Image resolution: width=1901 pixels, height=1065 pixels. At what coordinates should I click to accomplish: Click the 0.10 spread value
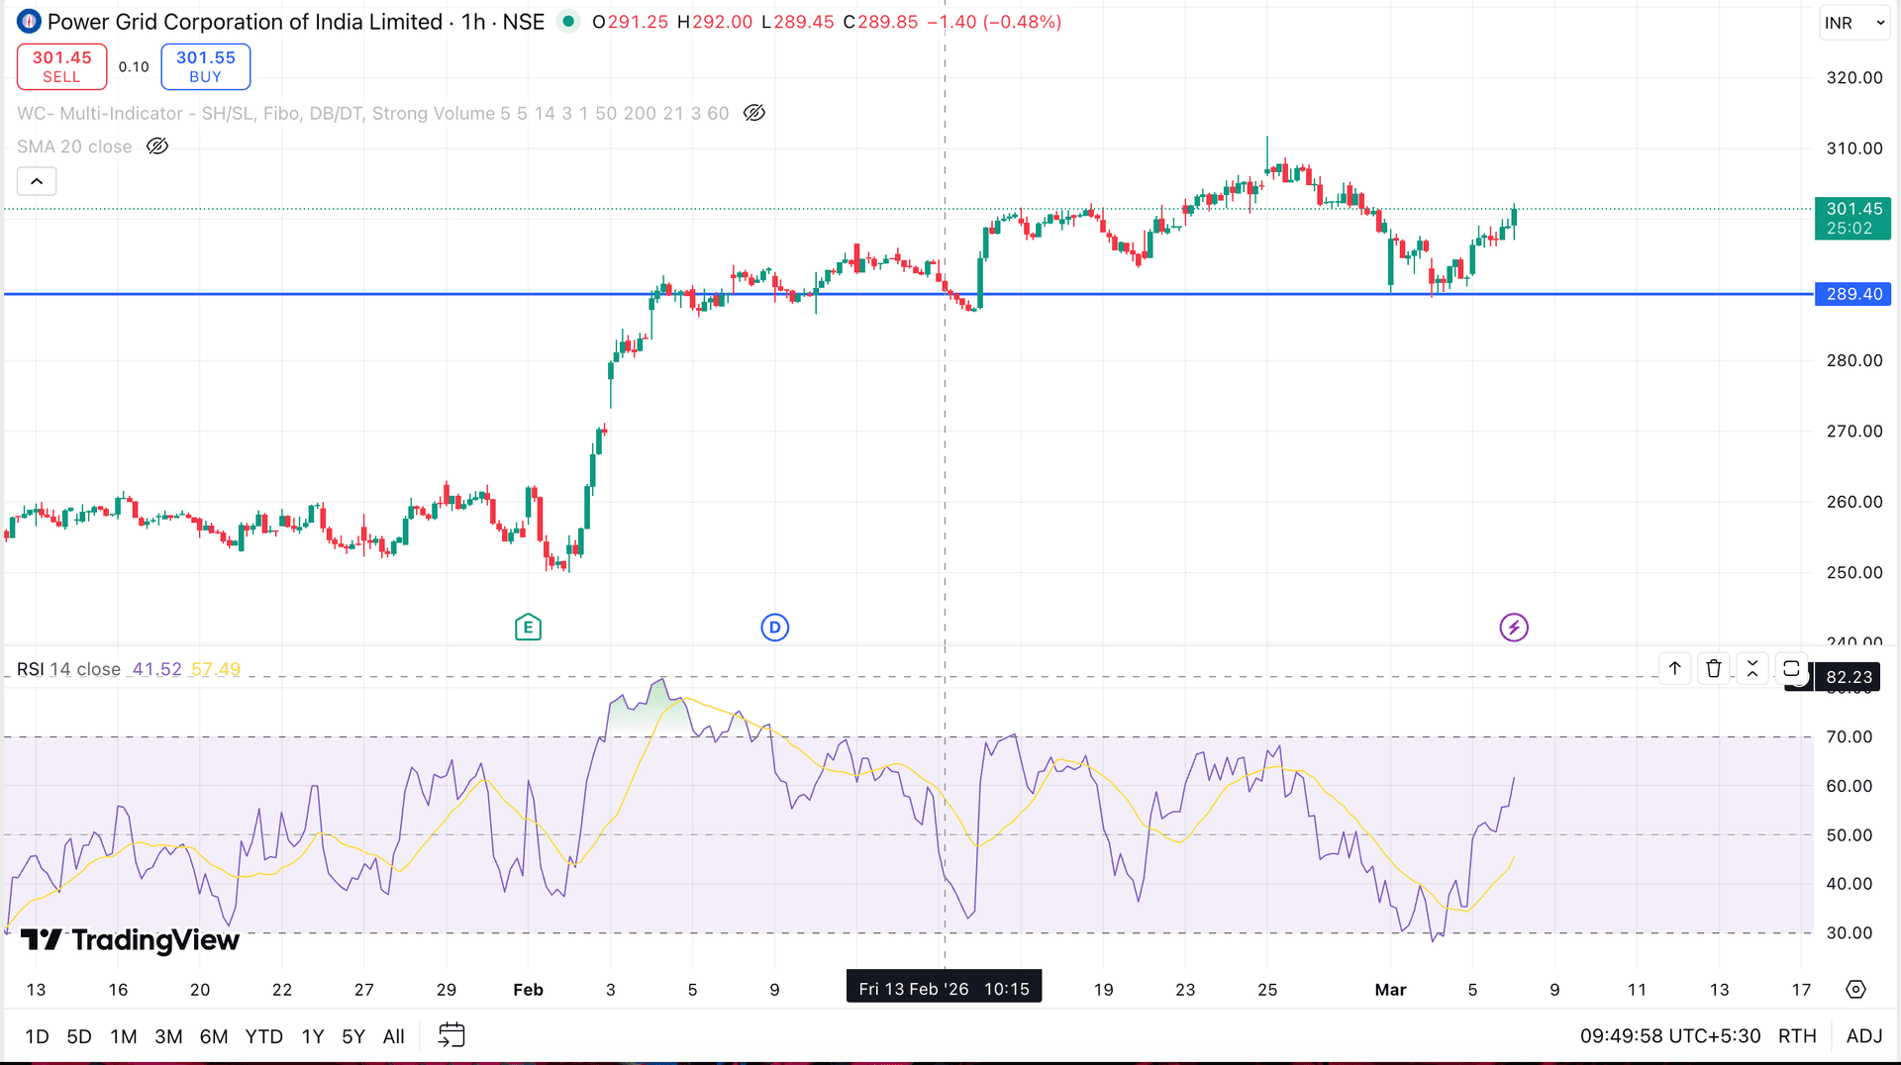134,67
